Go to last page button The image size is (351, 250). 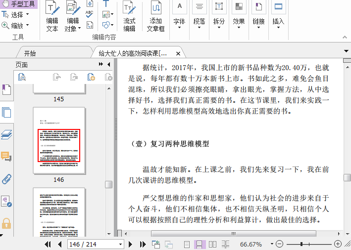143,244
